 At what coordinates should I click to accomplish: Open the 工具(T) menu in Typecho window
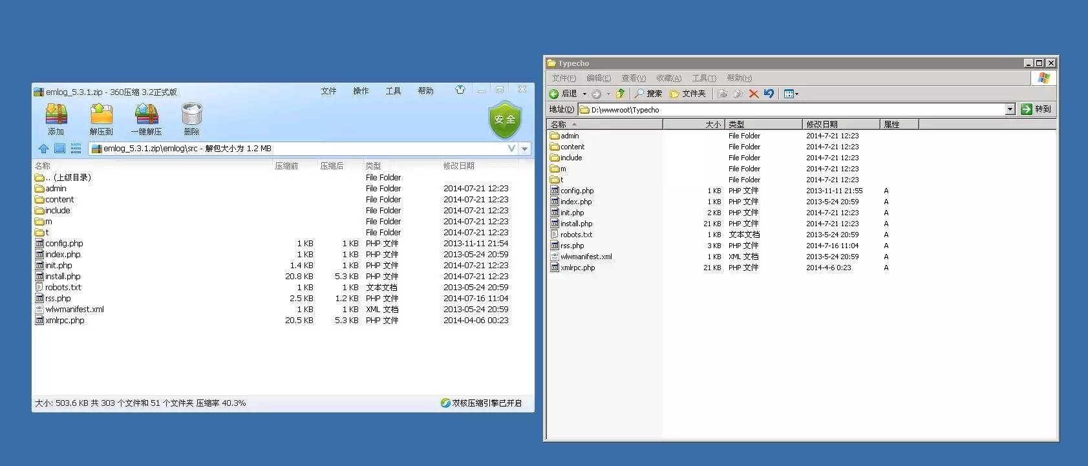point(704,78)
